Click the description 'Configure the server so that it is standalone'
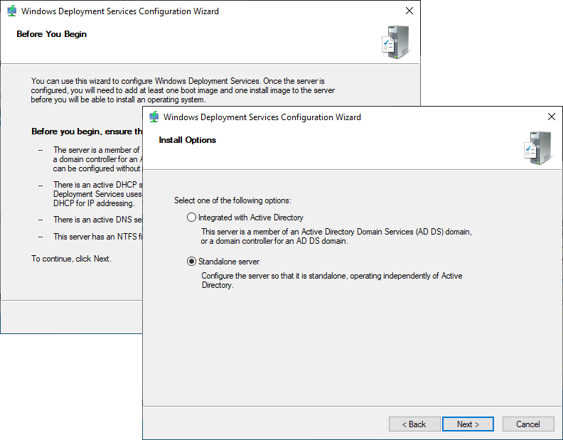Image resolution: width=563 pixels, height=440 pixels. pyautogui.click(x=332, y=281)
